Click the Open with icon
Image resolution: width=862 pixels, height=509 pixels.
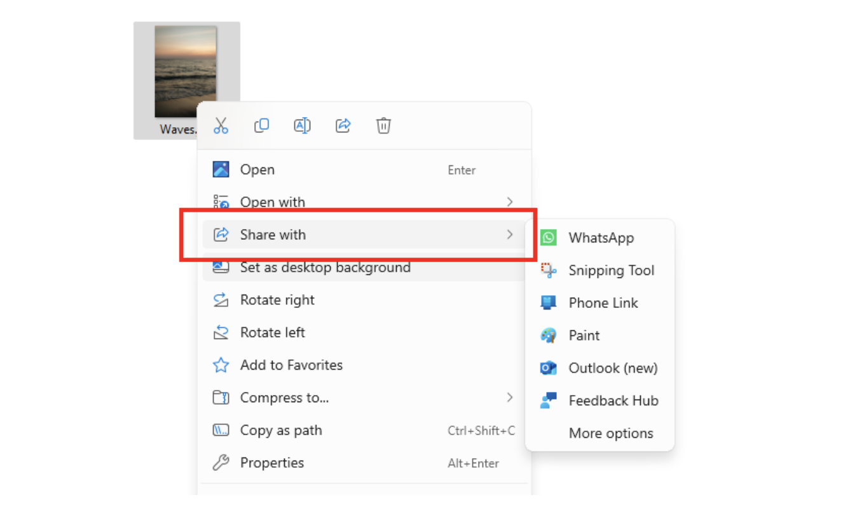pos(221,202)
